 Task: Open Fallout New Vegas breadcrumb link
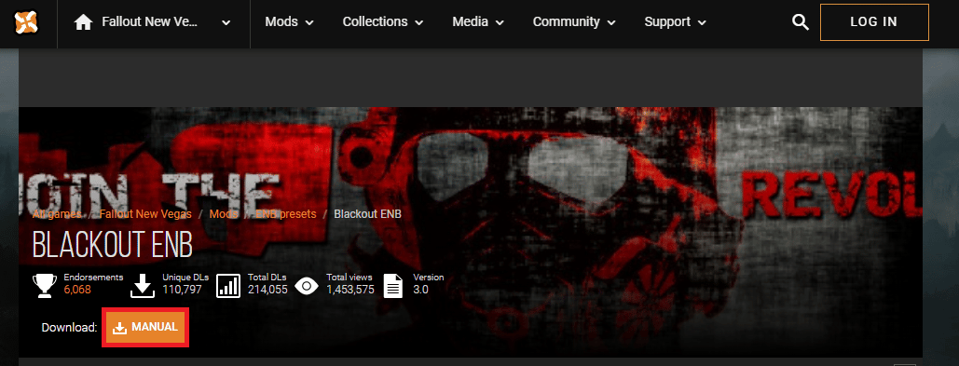(x=145, y=214)
